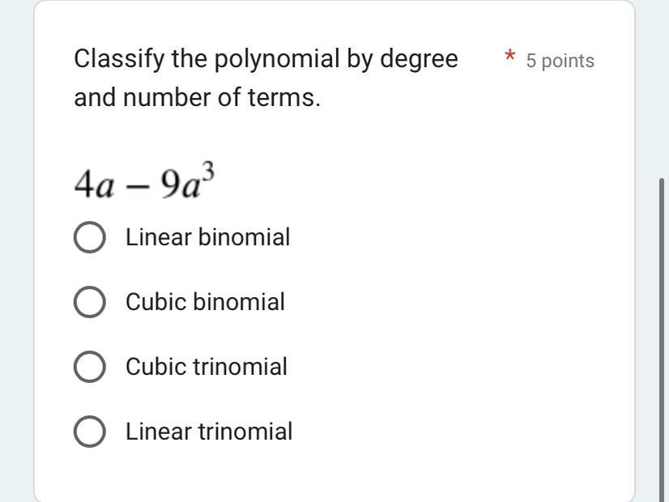This screenshot has height=502, width=669.
Task: Click the vertical scrollbar on the right
Action: click(x=663, y=324)
